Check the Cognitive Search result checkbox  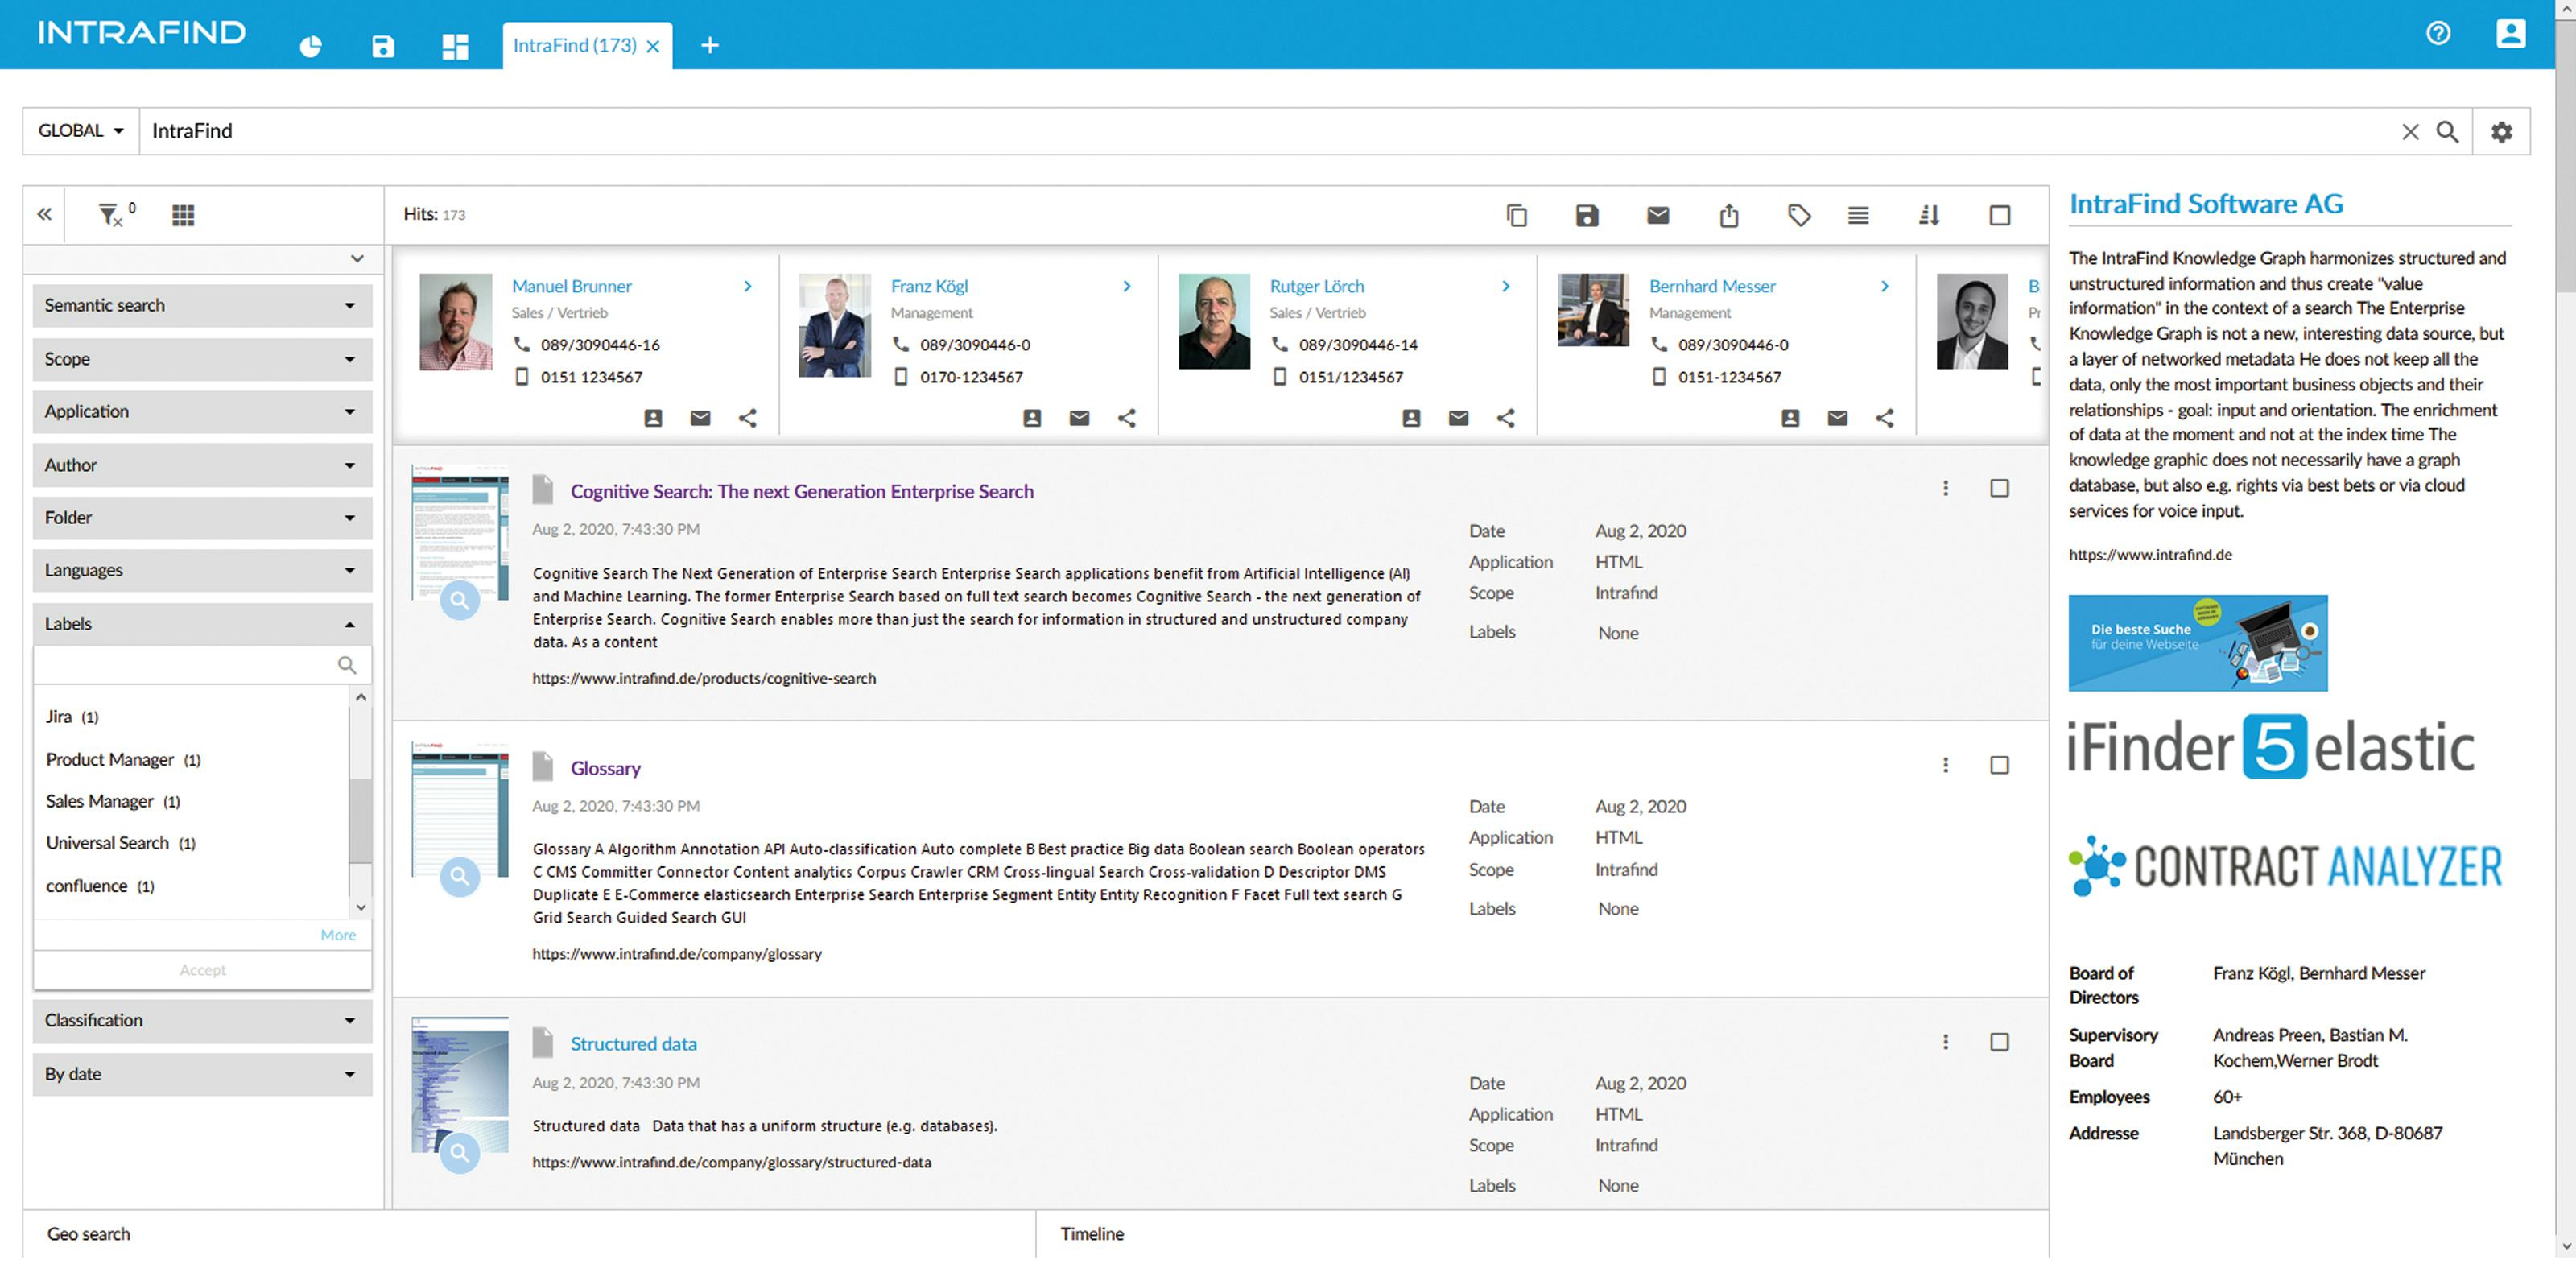[1999, 488]
